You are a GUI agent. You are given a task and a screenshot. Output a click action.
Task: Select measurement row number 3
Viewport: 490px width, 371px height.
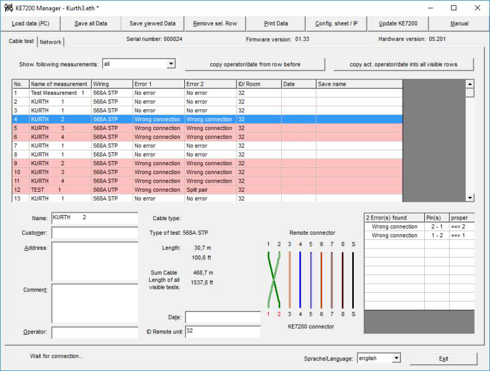pyautogui.click(x=207, y=110)
